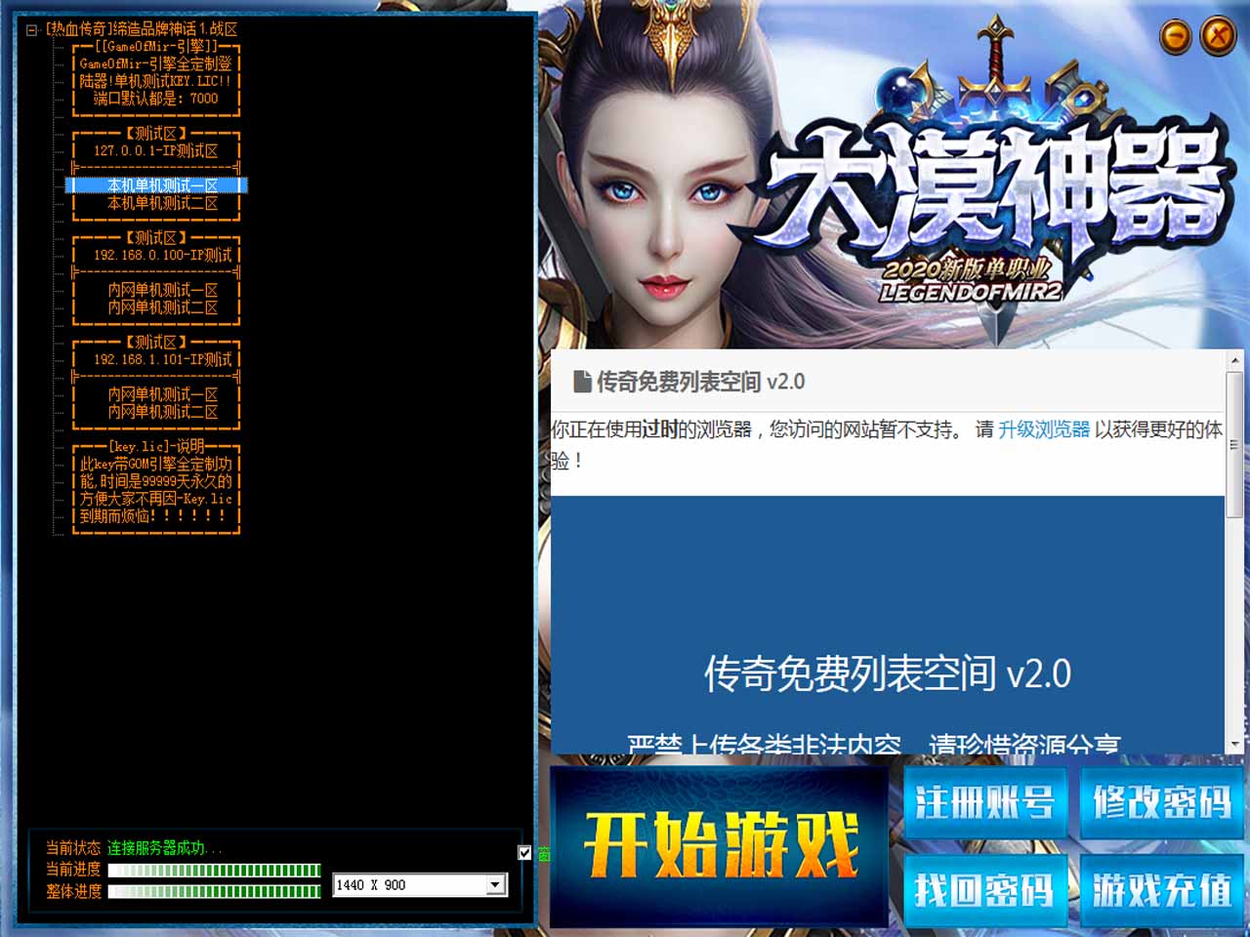
Task: Click the 升级浏览器 upgrade browser link
Action: click(1043, 429)
